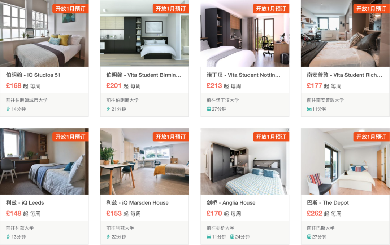Click the walking icon beside 13分钟
This screenshot has height=245, width=390.
(x=8, y=237)
